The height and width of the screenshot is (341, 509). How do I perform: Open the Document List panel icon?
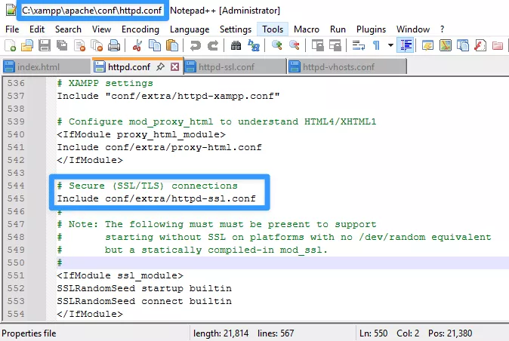[463, 45]
